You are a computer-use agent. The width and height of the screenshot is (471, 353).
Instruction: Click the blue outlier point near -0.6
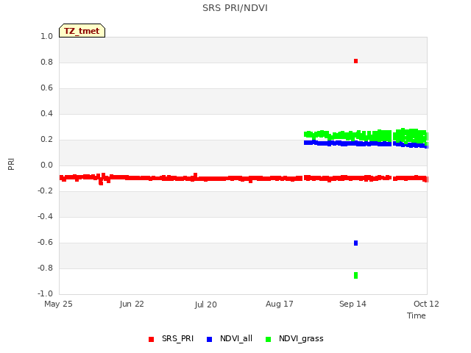355,243
